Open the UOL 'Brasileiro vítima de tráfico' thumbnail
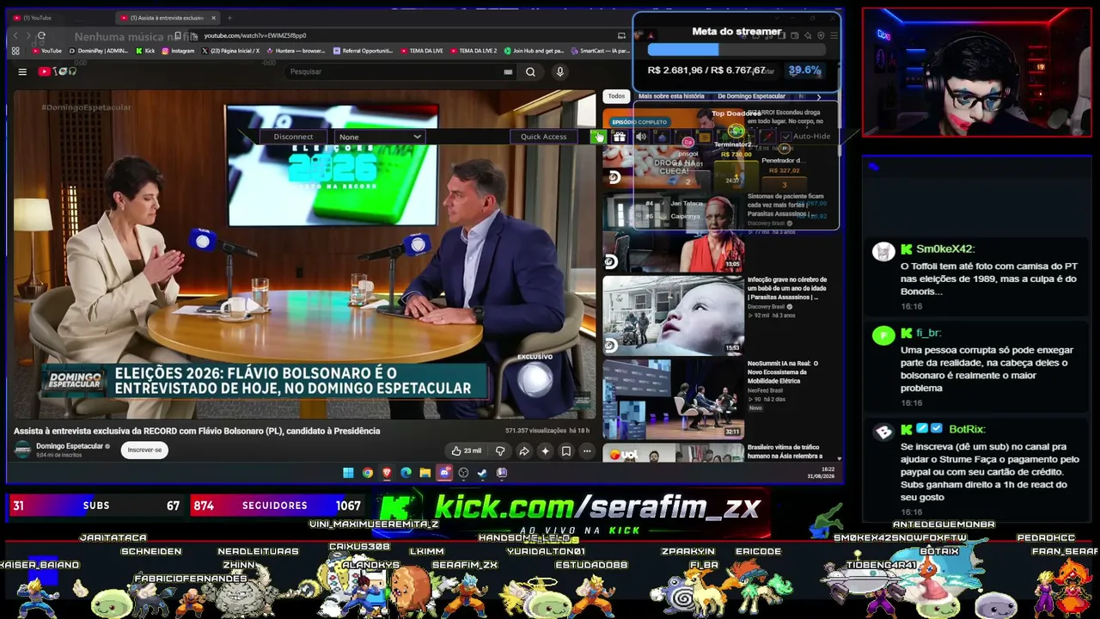The image size is (1100, 619). (673, 452)
